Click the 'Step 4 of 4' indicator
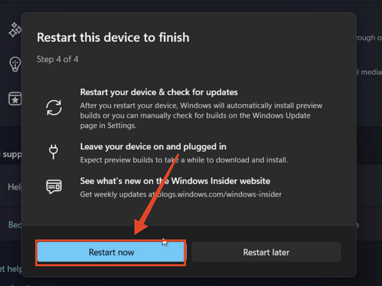Image resolution: width=382 pixels, height=286 pixels. point(57,60)
